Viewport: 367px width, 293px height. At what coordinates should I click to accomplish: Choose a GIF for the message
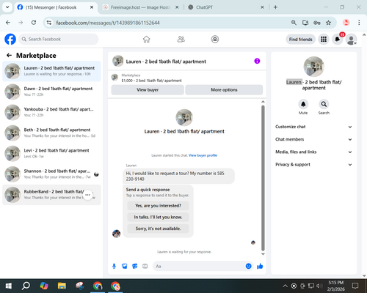(145, 266)
